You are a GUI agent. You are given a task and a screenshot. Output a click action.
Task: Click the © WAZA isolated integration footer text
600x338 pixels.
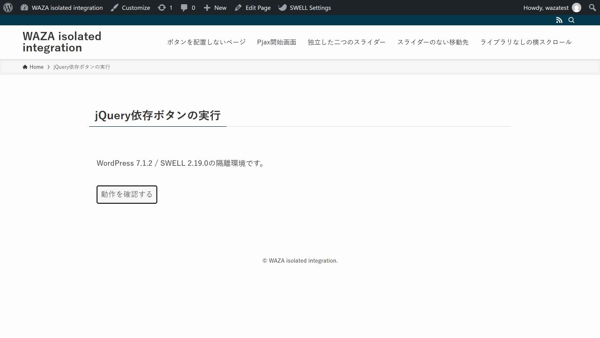[x=300, y=261]
